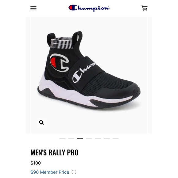Select the active third carousel indicator
Screen dimensions: 178x178
(x=80, y=138)
